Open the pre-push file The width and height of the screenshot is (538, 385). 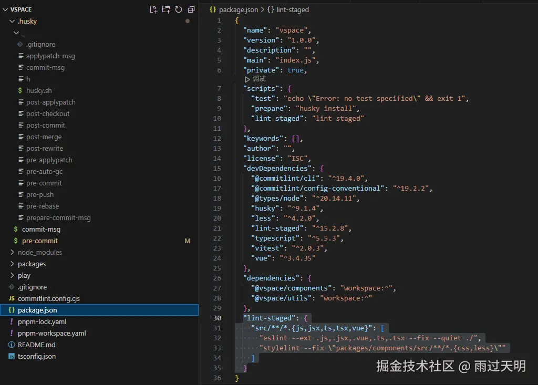(x=40, y=194)
